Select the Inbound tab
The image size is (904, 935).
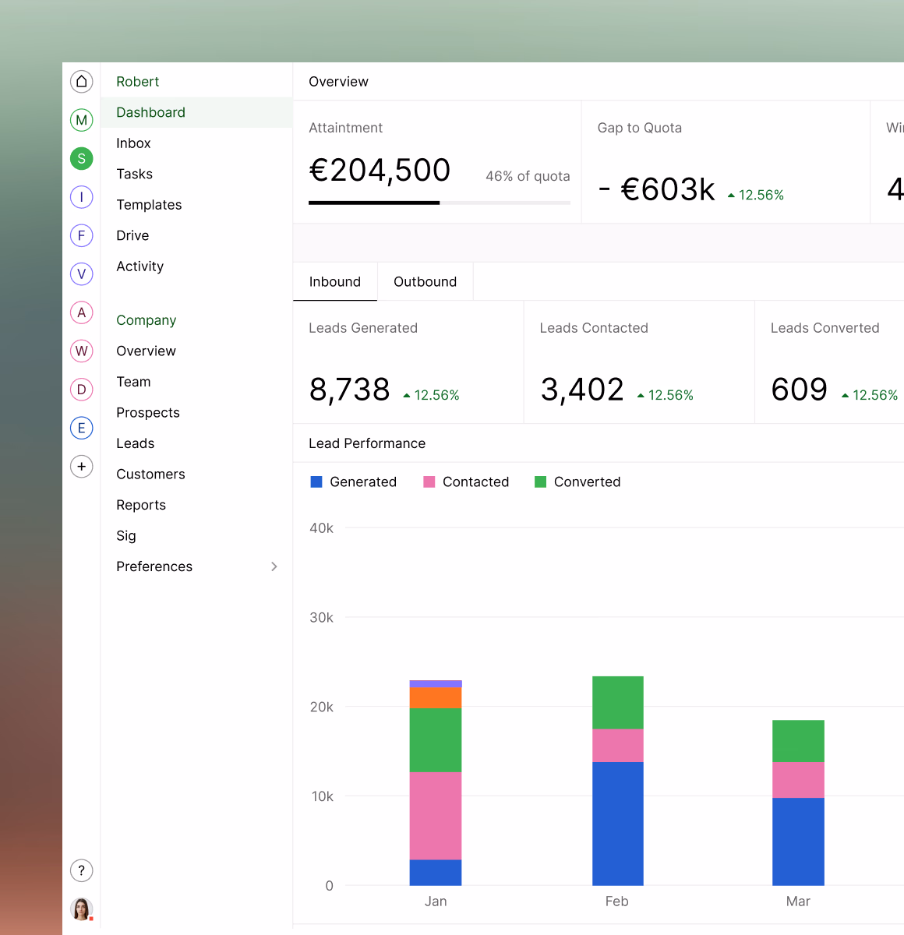[x=335, y=282]
